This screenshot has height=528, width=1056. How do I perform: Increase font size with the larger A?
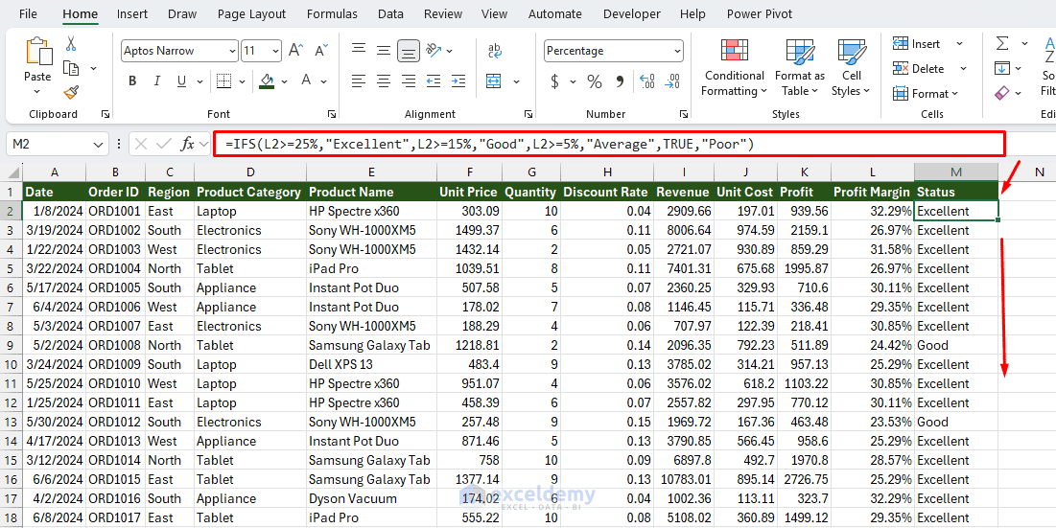pyautogui.click(x=295, y=51)
